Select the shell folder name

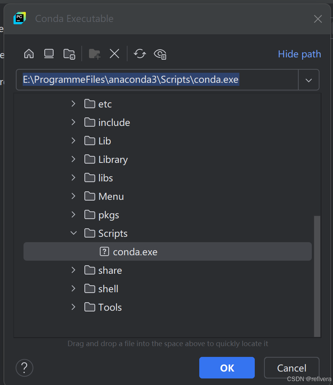tap(108, 289)
